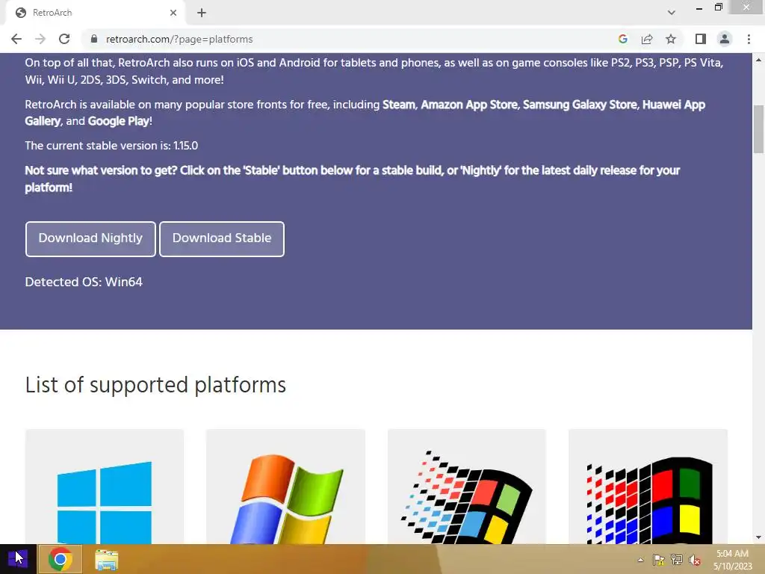Select the Windows 3.1 logo platform card
Image resolution: width=765 pixels, height=574 pixels.
pos(648,487)
